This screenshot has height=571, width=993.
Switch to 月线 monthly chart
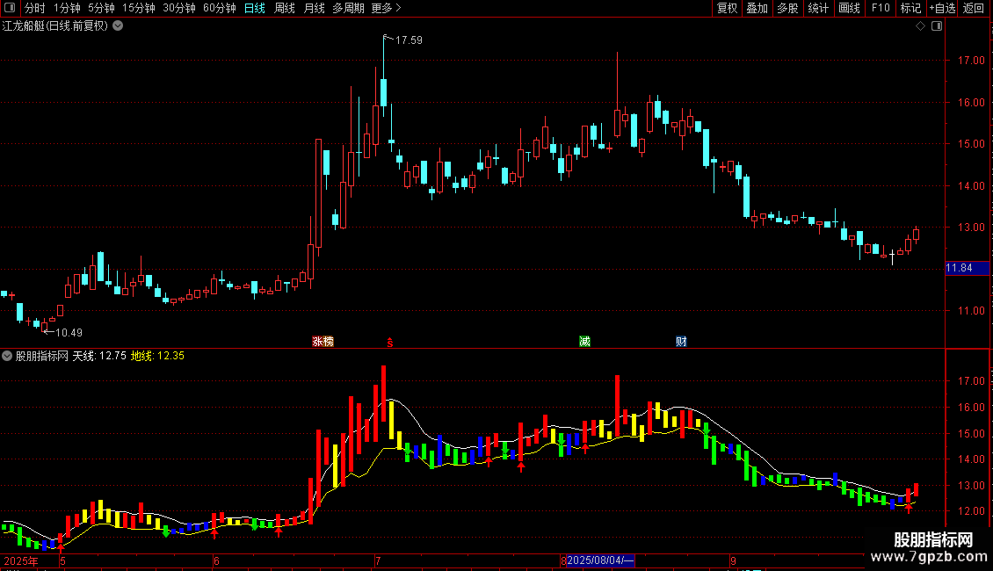point(314,8)
